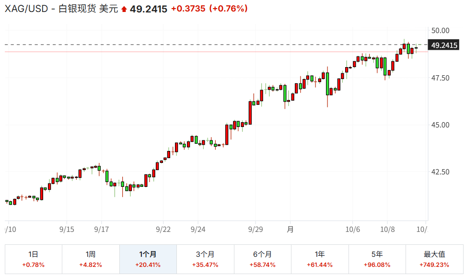Switch chart to the 1年 range
The width and height of the screenshot is (465, 276).
(x=320, y=259)
